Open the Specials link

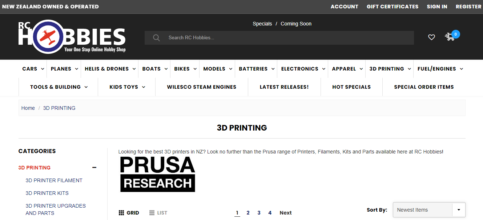tap(262, 24)
